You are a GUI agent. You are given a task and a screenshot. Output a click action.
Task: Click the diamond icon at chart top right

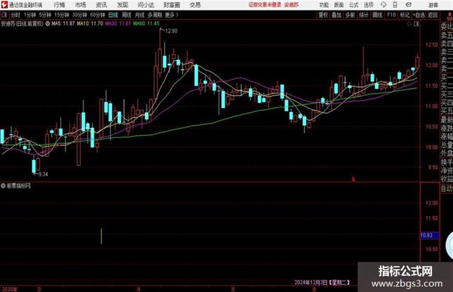point(409,24)
